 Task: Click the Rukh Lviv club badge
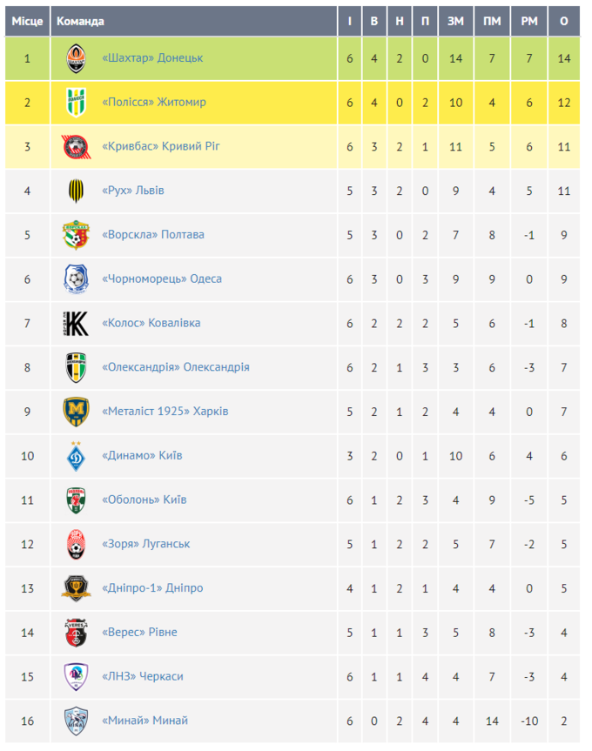click(x=76, y=191)
